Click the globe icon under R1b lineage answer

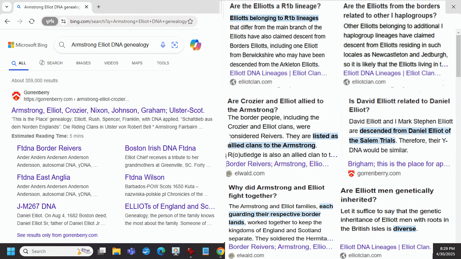[x=233, y=82]
